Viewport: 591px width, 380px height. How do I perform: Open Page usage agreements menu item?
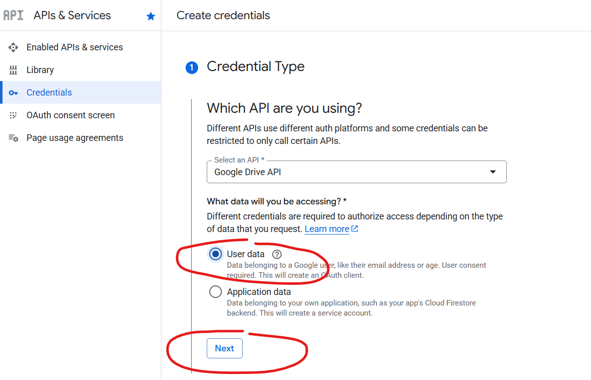[75, 138]
